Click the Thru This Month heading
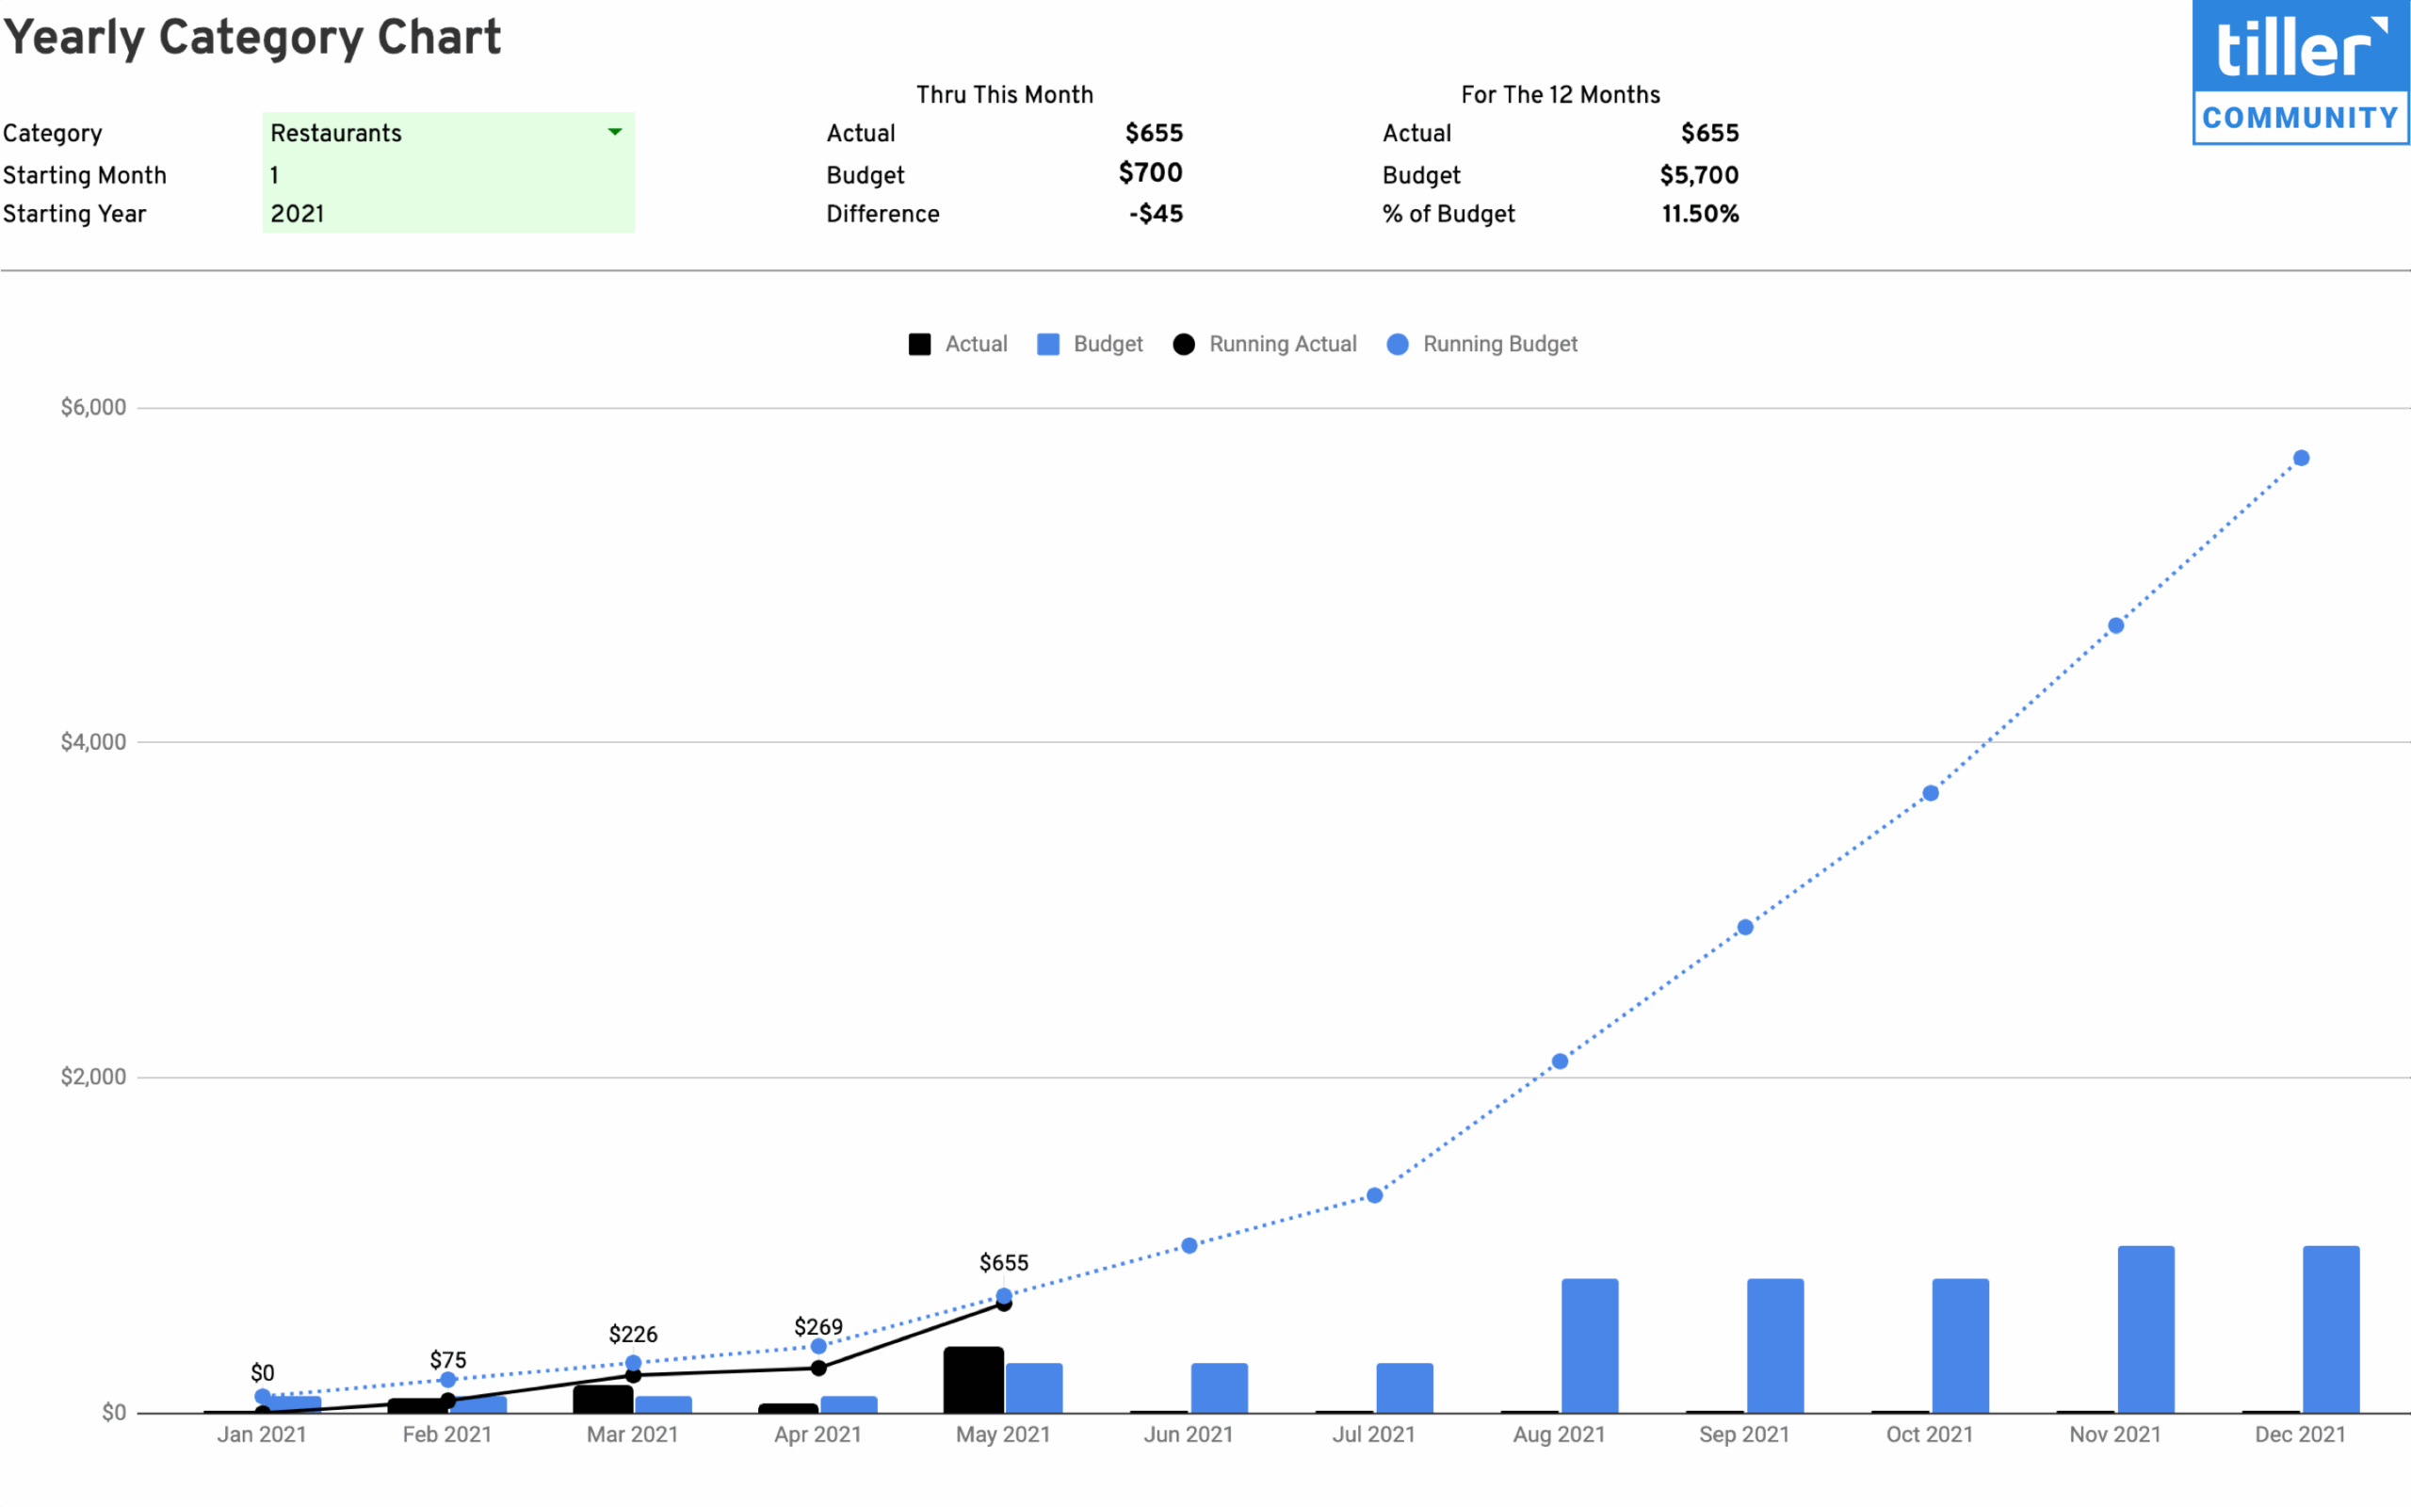Image resolution: width=2411 pixels, height=1507 pixels. (1004, 93)
